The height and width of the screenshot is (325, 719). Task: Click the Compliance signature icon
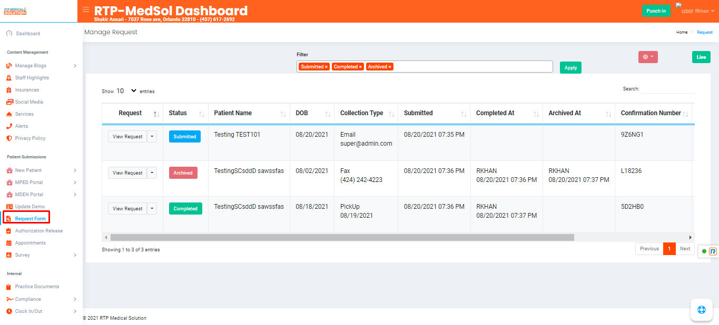9,299
